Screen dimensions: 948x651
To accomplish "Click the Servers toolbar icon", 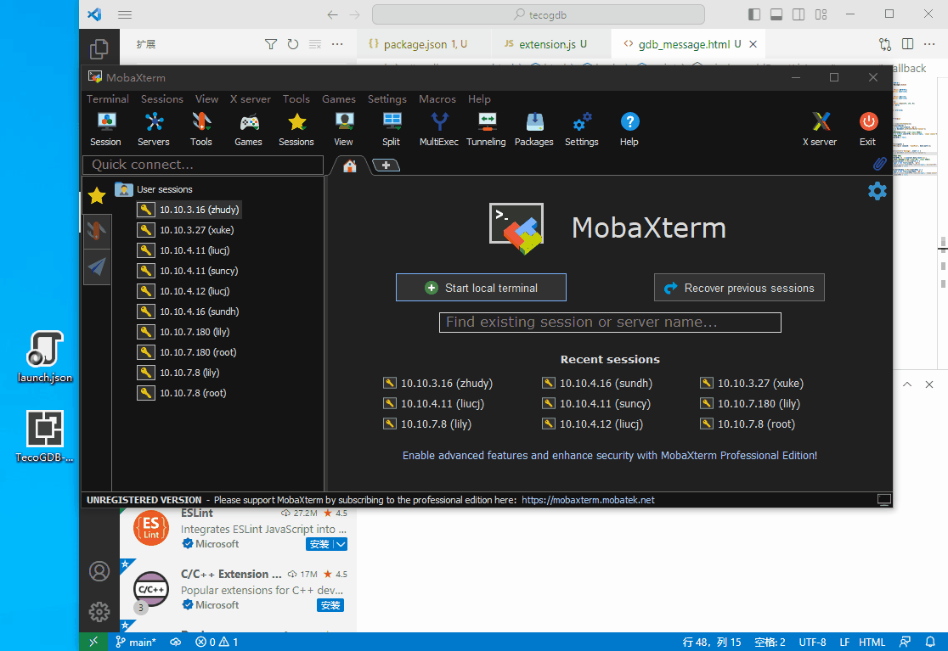I will coord(154,129).
